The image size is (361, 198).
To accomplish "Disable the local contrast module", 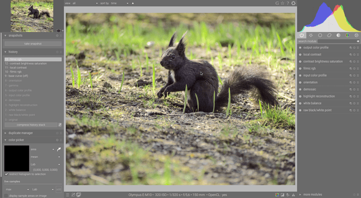I will pos(300,54).
